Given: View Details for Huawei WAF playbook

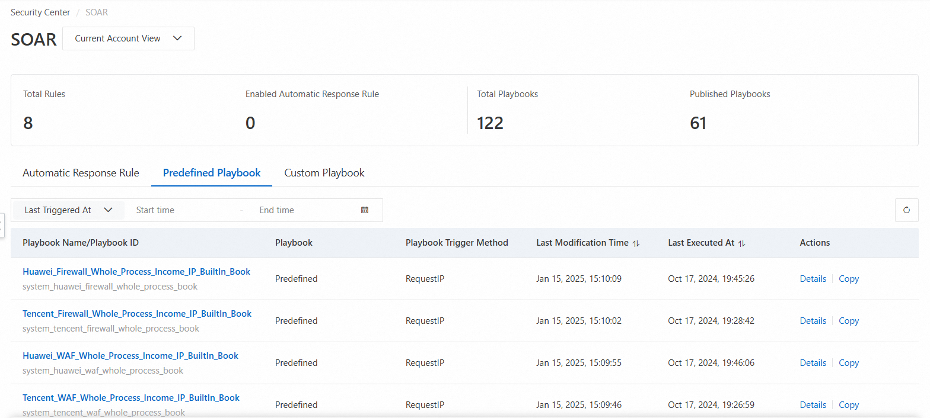Looking at the screenshot, I should pos(813,363).
